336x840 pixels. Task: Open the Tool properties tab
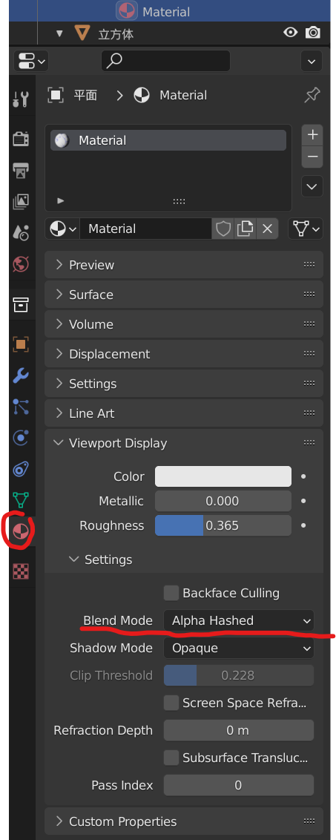point(21,99)
